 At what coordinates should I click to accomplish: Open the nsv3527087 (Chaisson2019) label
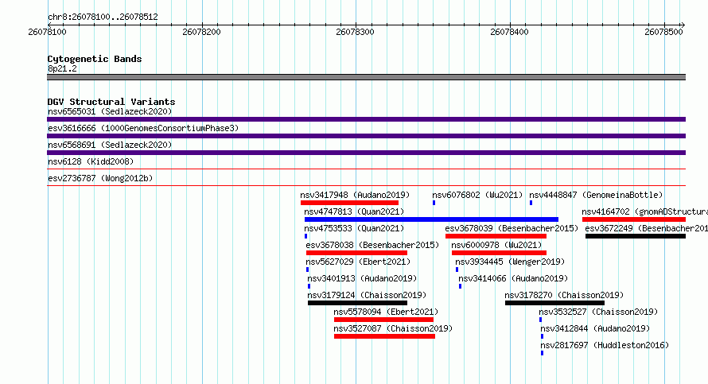point(393,328)
